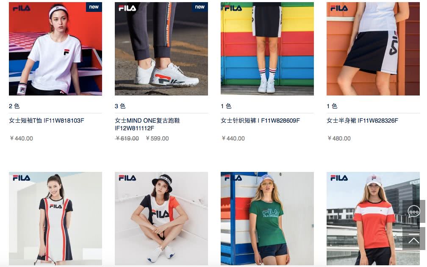Click the ¥480.00 skirt price
Screen dimensions: 427x267
(x=339, y=138)
